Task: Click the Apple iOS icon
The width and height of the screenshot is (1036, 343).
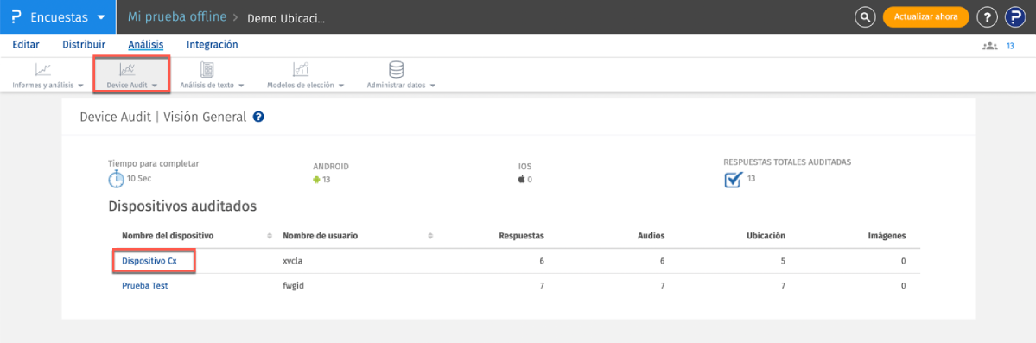Action: 521,179
